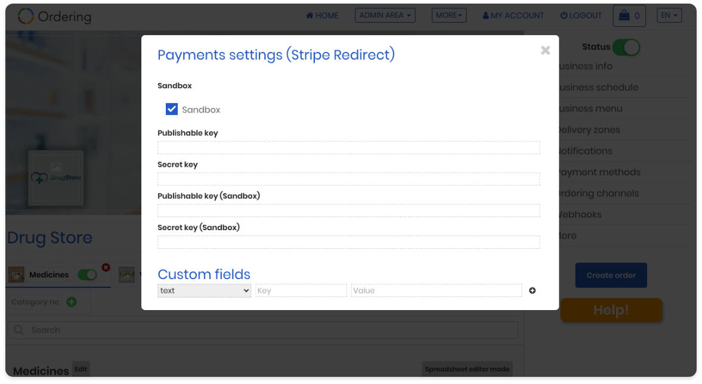Open Business schedule section
This screenshot has height=384, width=702.
click(x=599, y=87)
